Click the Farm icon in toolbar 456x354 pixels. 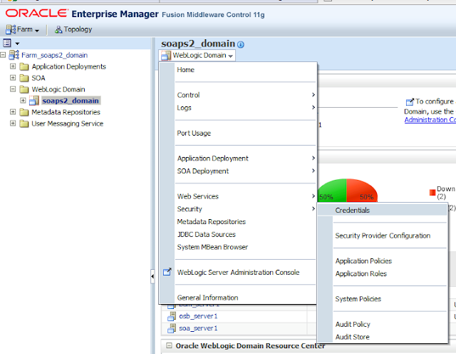click(x=11, y=29)
